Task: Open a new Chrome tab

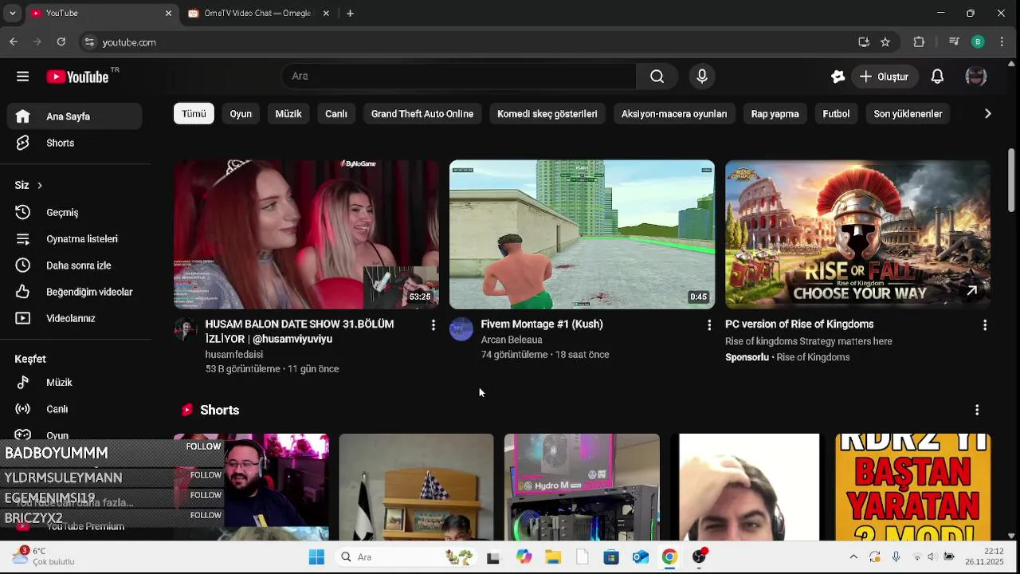Action: [x=350, y=14]
